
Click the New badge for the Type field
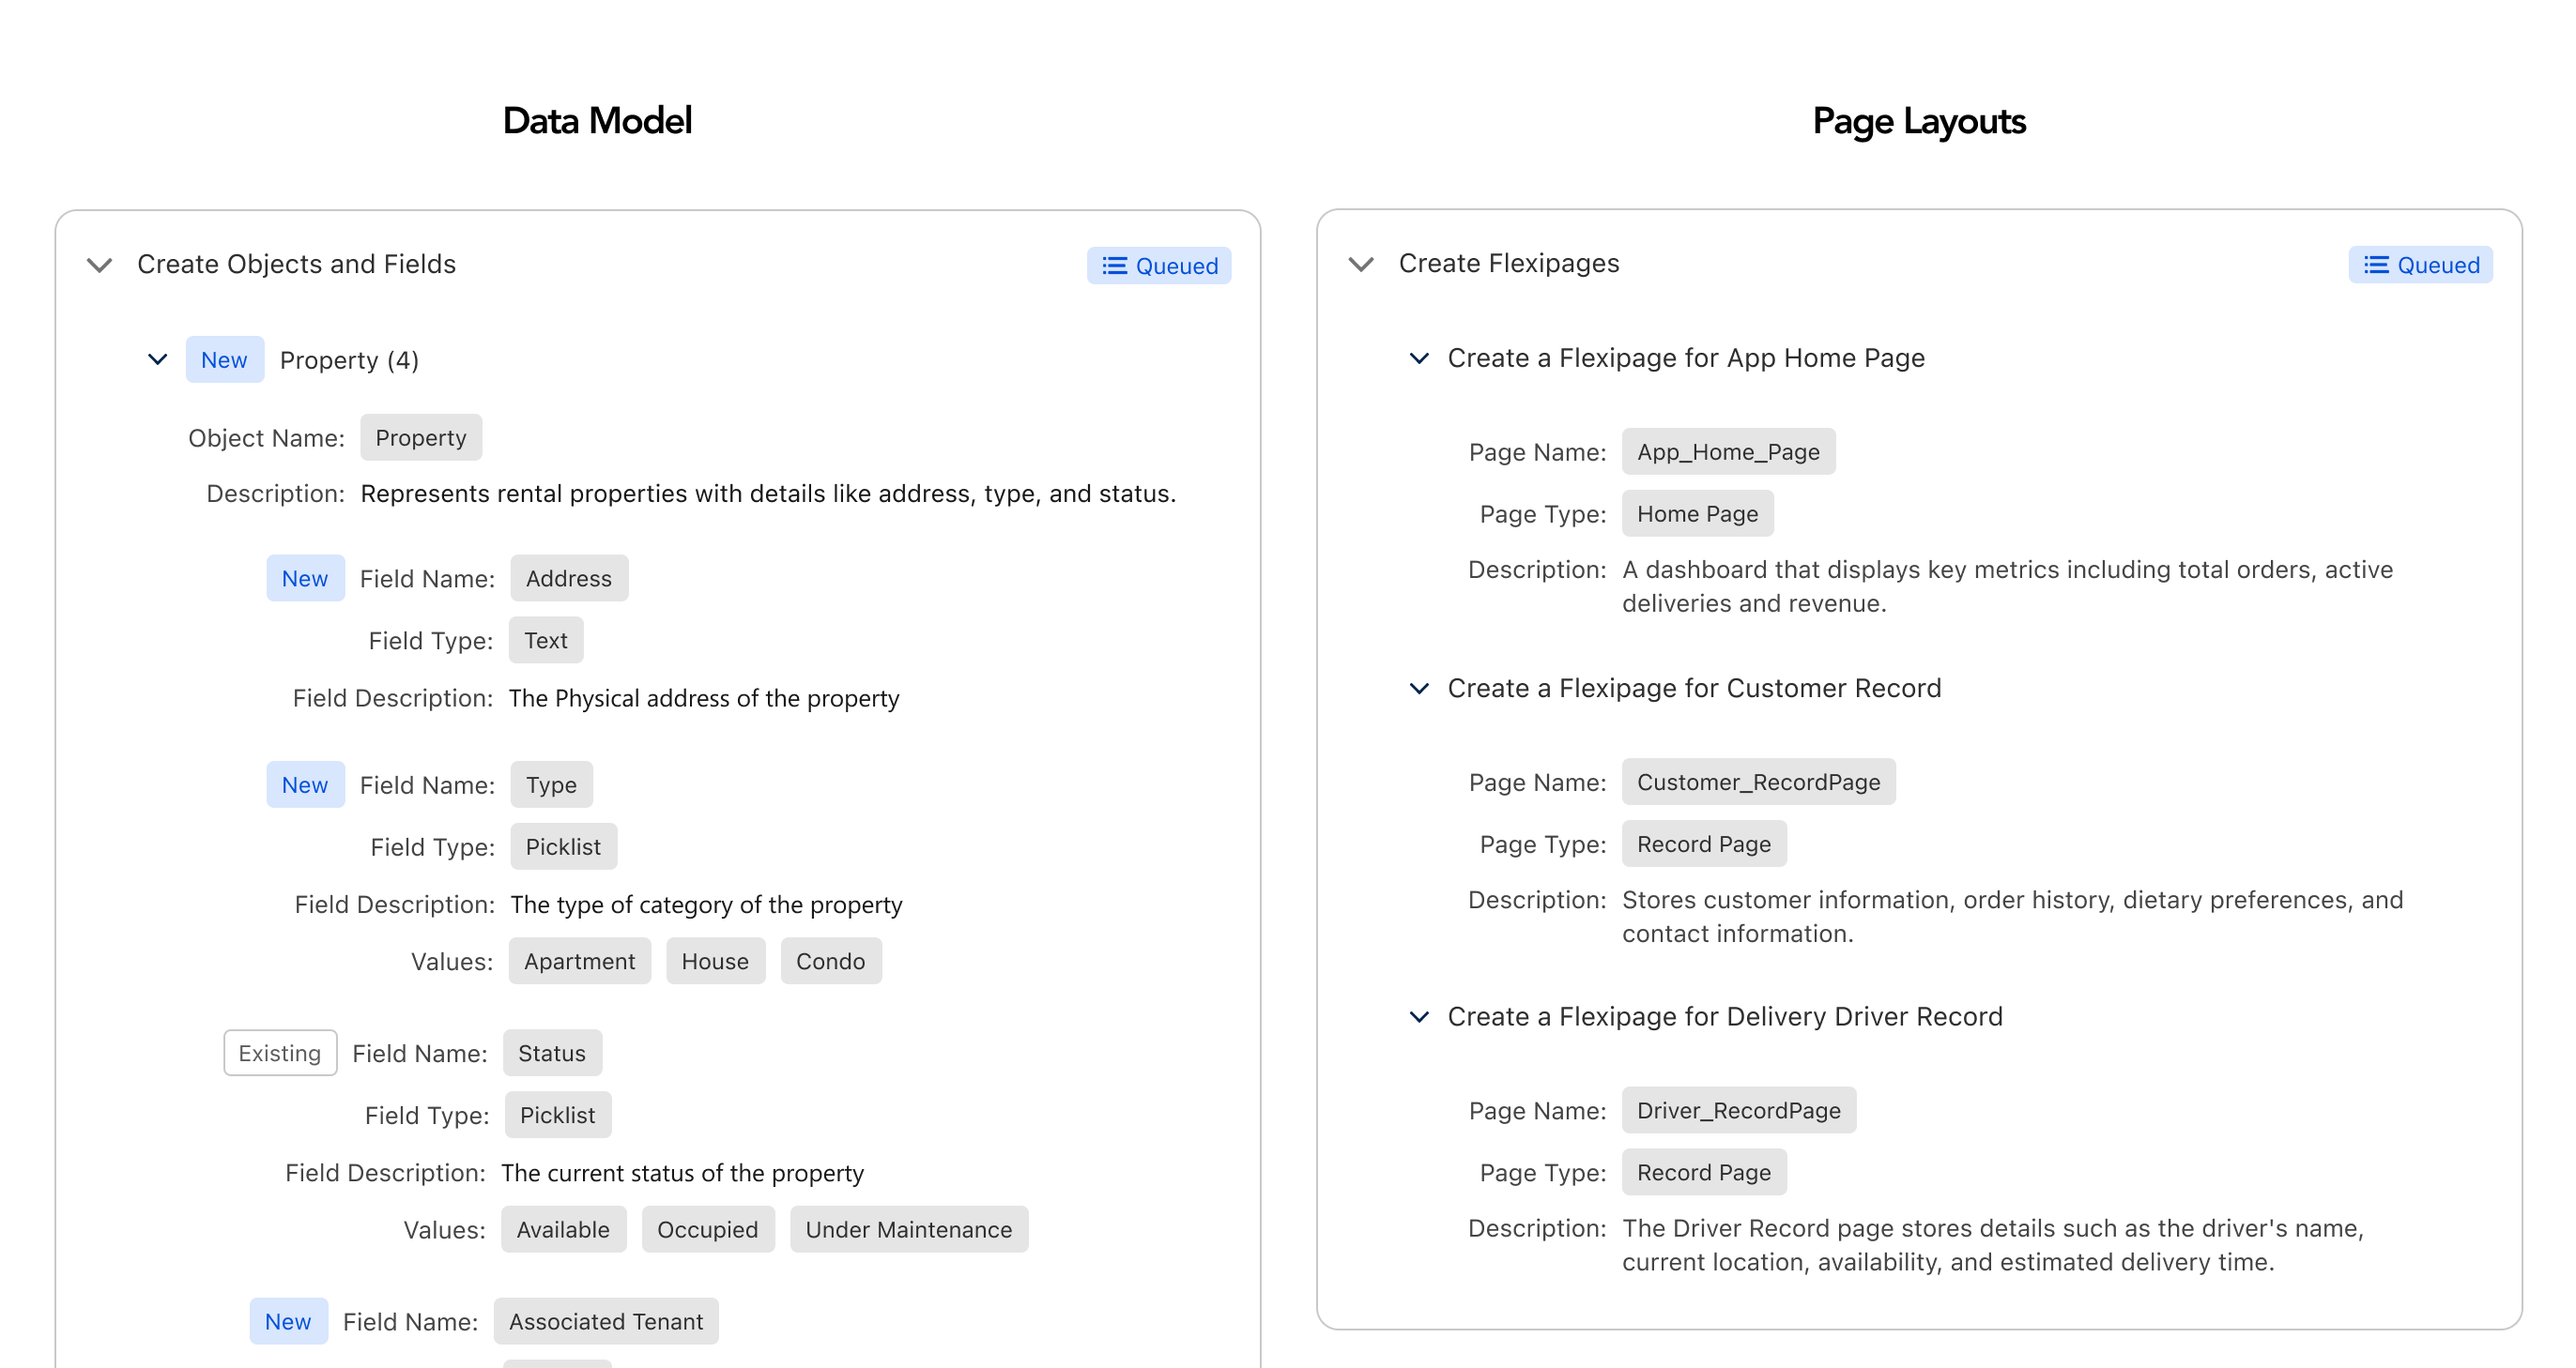click(x=305, y=785)
